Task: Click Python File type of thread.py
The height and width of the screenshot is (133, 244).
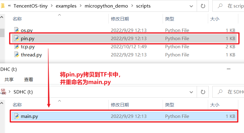Action: point(177,55)
